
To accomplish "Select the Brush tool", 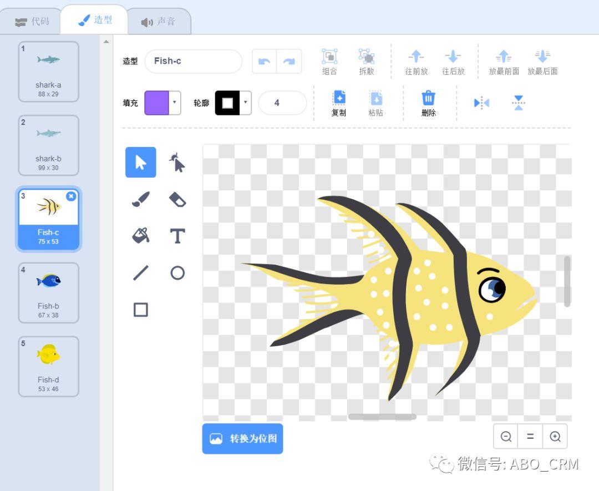I will coord(140,199).
